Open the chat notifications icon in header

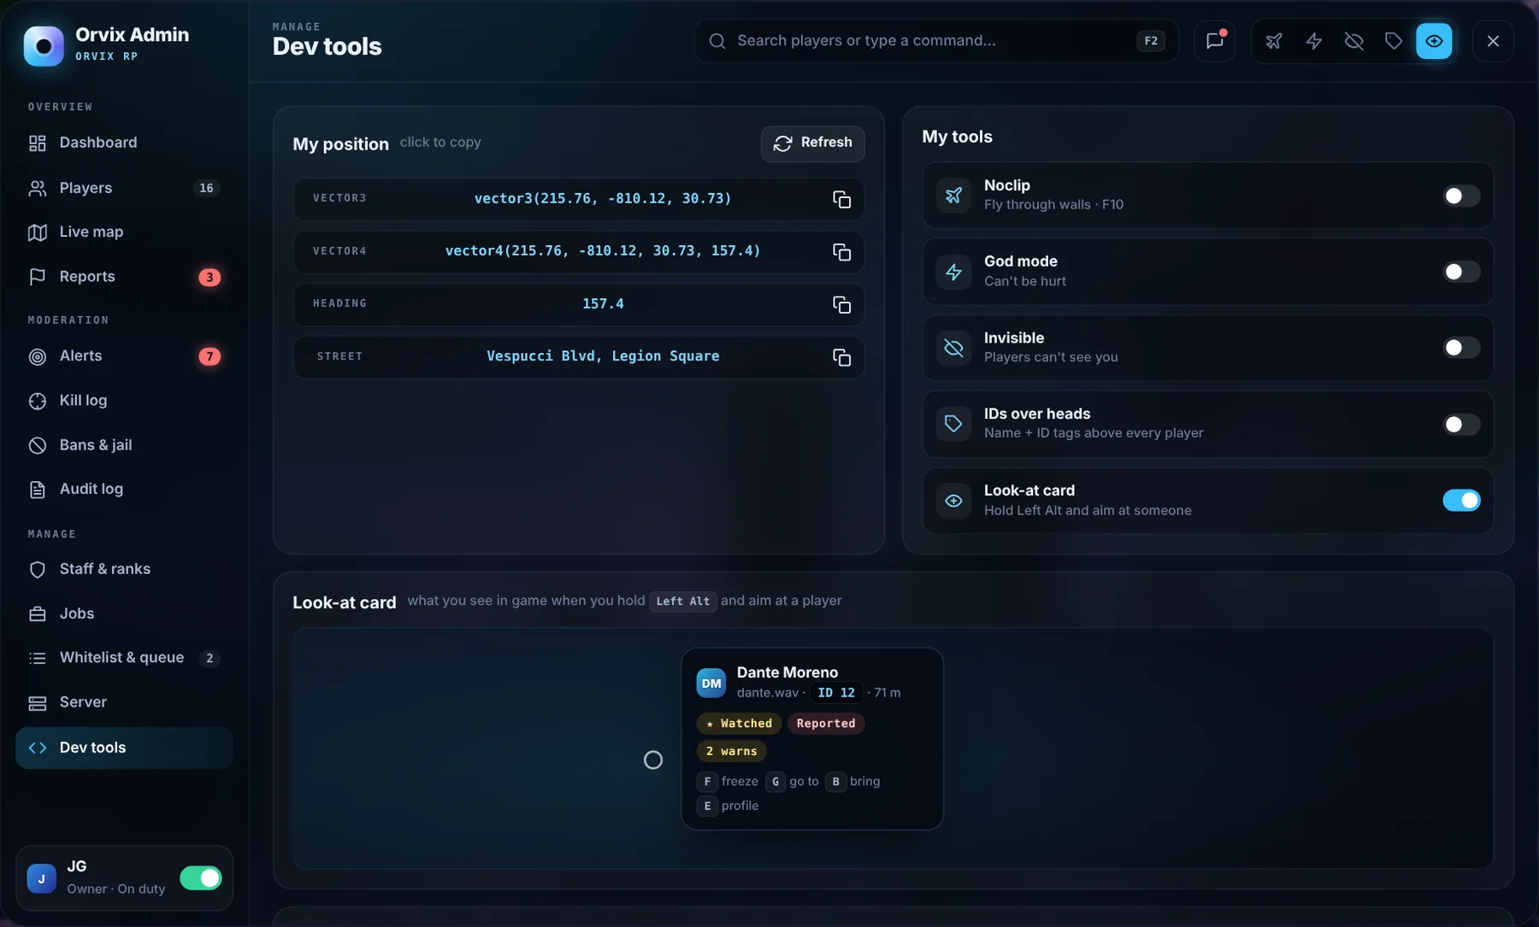coord(1214,41)
